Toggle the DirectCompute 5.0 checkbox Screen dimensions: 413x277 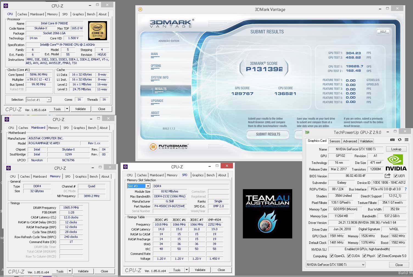point(380,256)
